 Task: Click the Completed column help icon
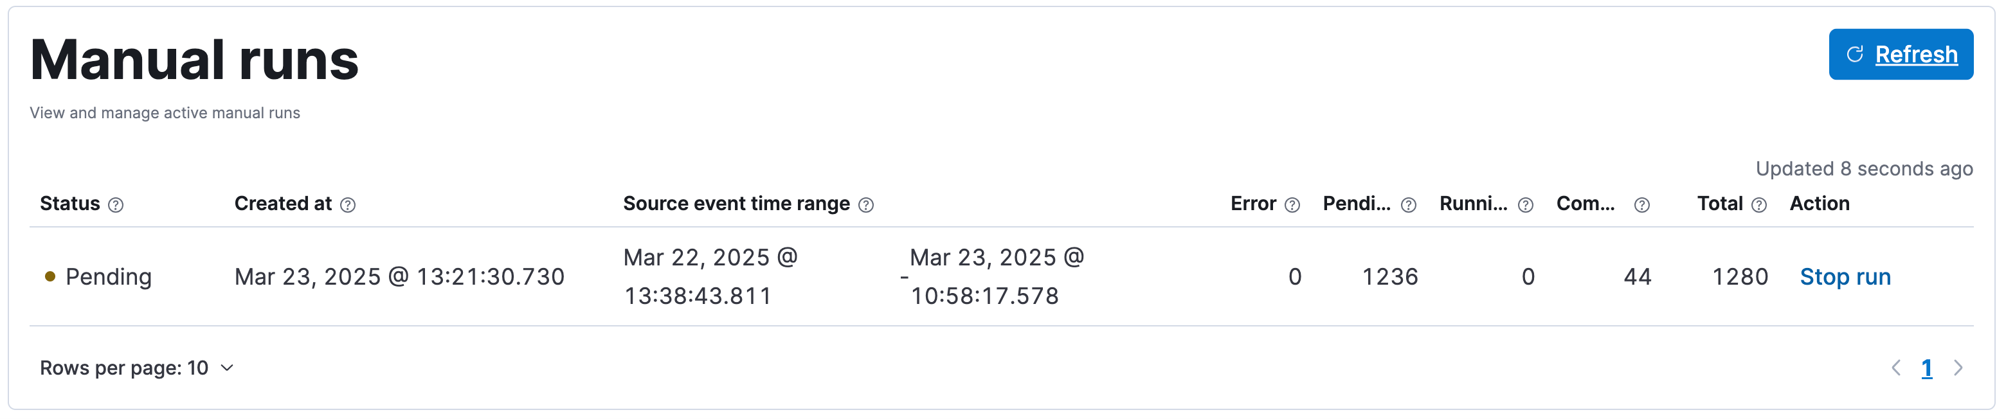coord(1641,205)
